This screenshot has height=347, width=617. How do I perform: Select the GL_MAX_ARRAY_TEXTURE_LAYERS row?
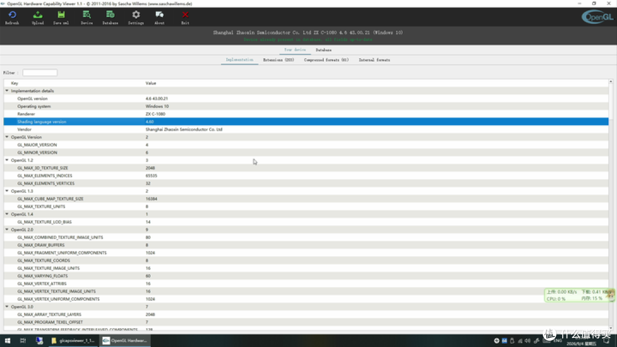pyautogui.click(x=306, y=314)
